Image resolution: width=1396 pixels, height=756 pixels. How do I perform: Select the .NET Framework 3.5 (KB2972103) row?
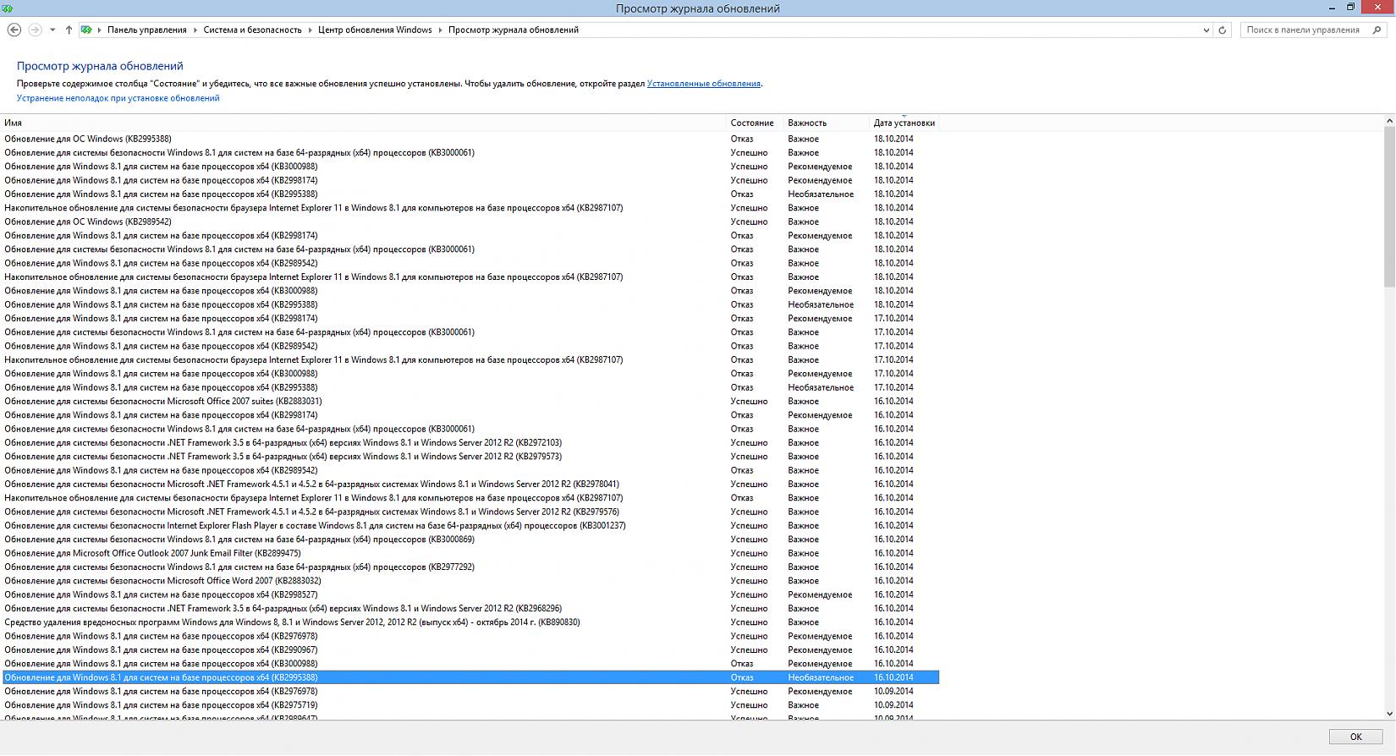470,442
